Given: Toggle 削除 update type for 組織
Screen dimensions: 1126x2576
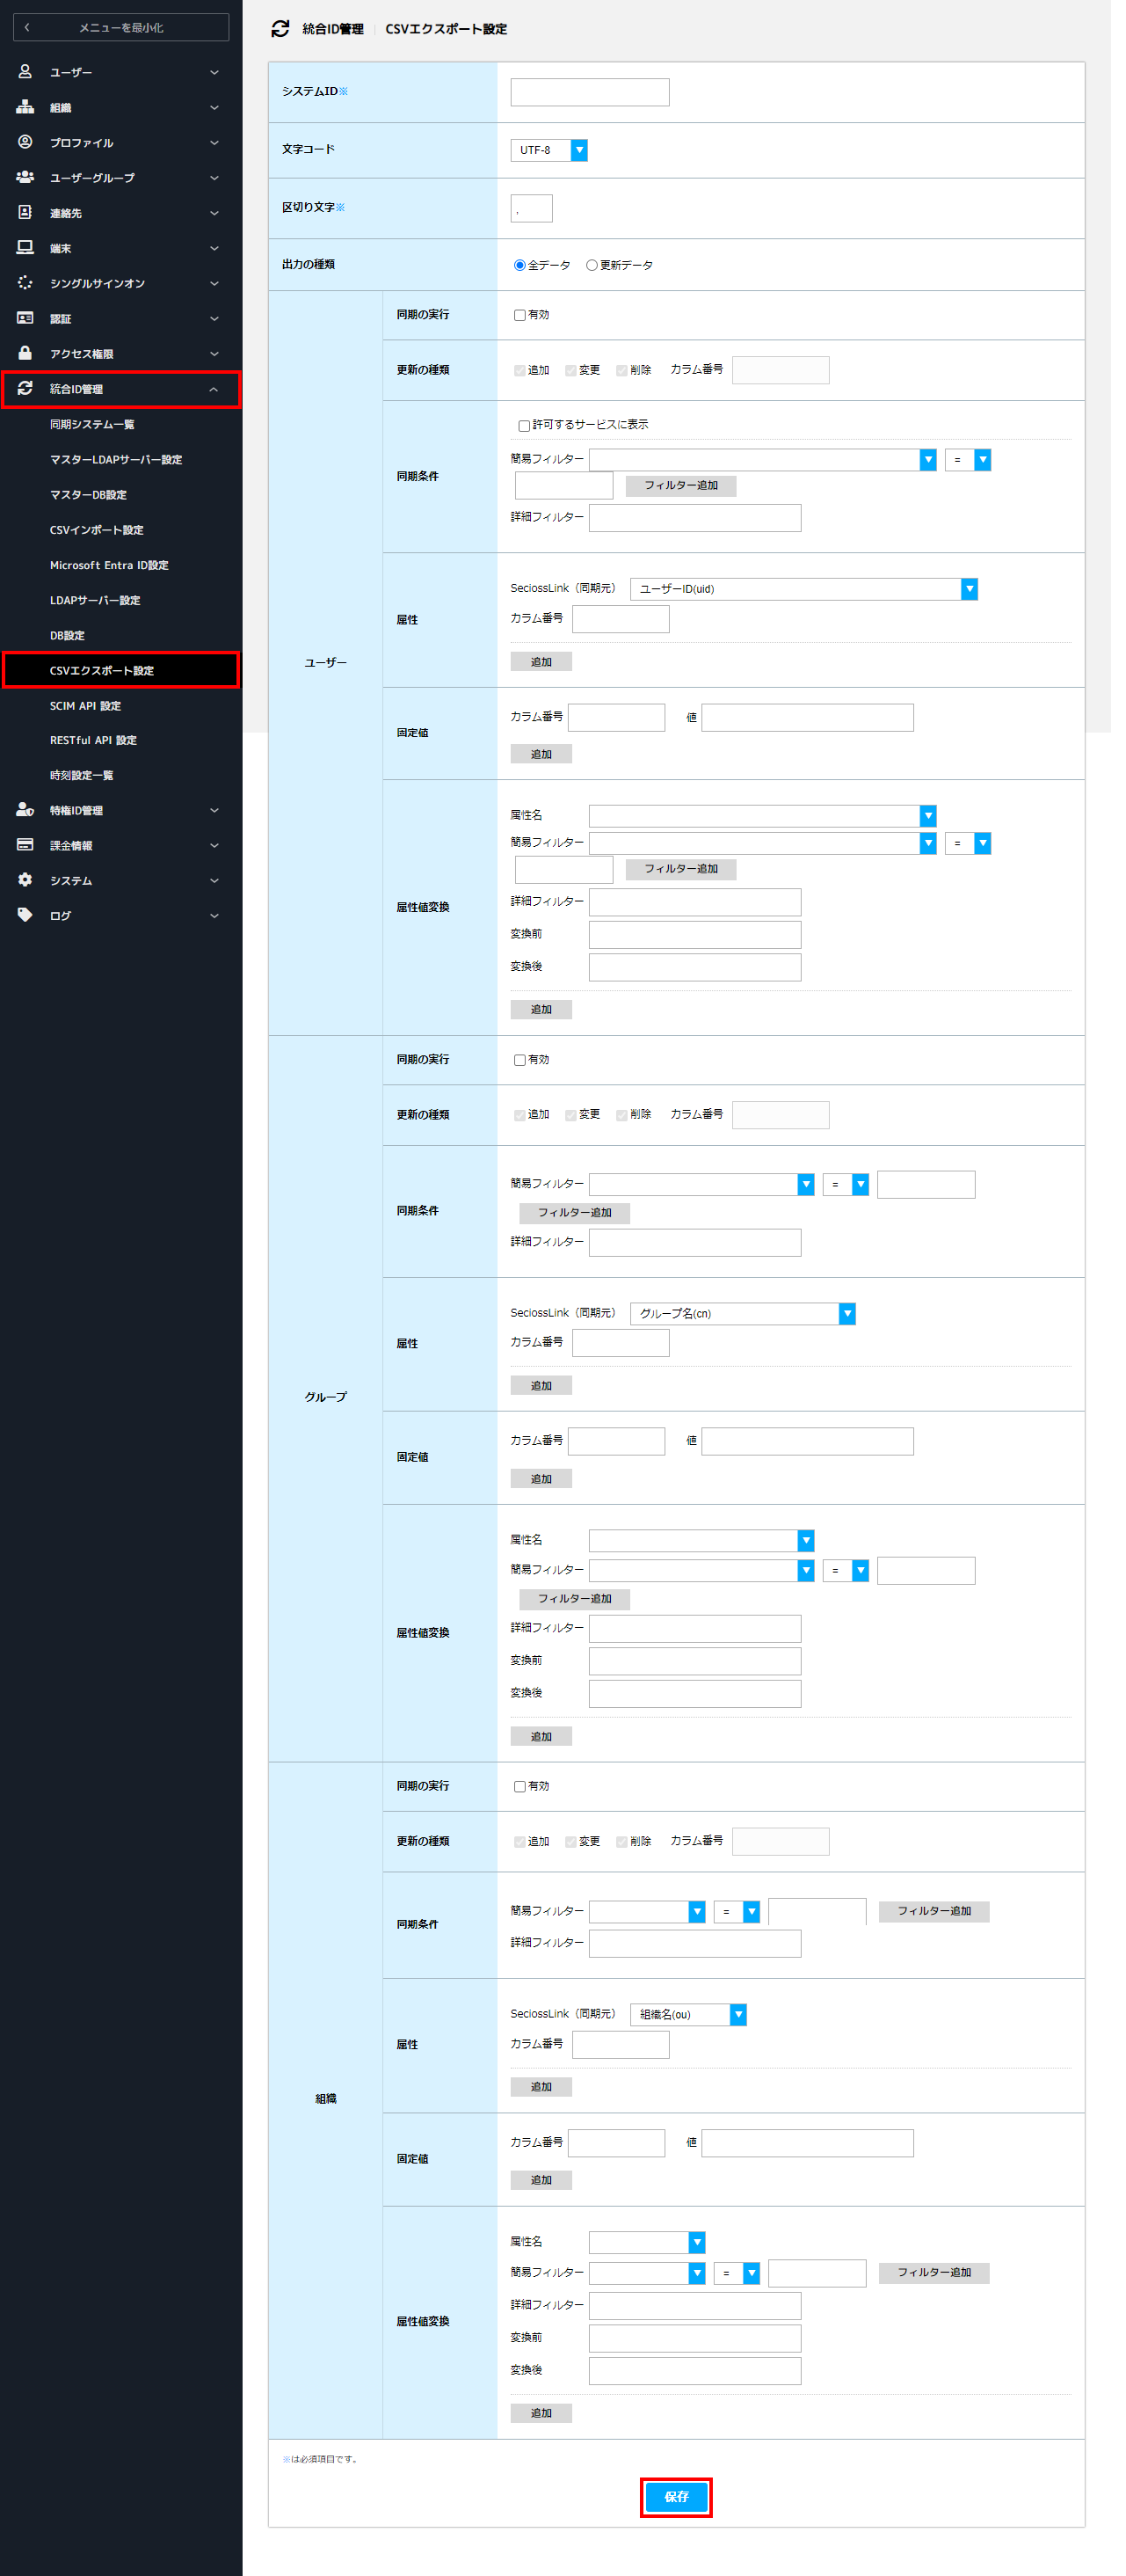Looking at the screenshot, I should (x=621, y=1842).
